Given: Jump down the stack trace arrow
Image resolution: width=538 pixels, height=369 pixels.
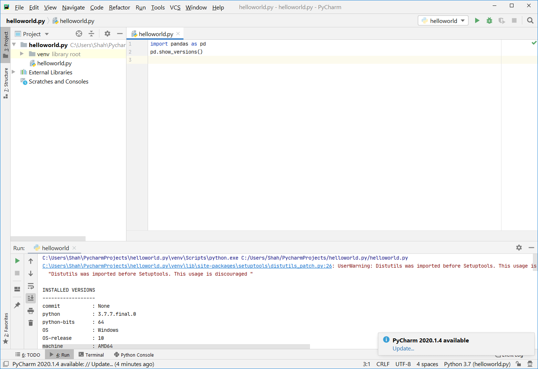Looking at the screenshot, I should (x=31, y=273).
